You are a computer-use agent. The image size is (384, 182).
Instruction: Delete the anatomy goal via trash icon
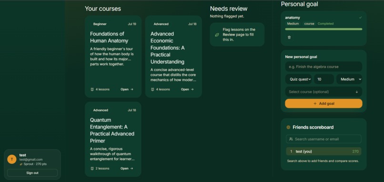[x=289, y=38]
